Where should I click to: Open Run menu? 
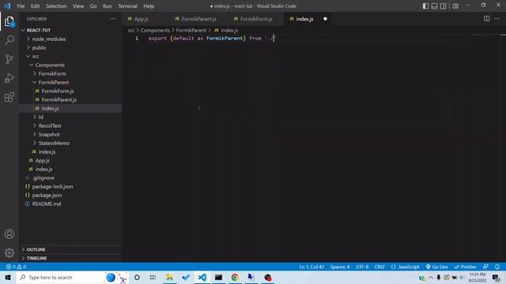(x=108, y=6)
